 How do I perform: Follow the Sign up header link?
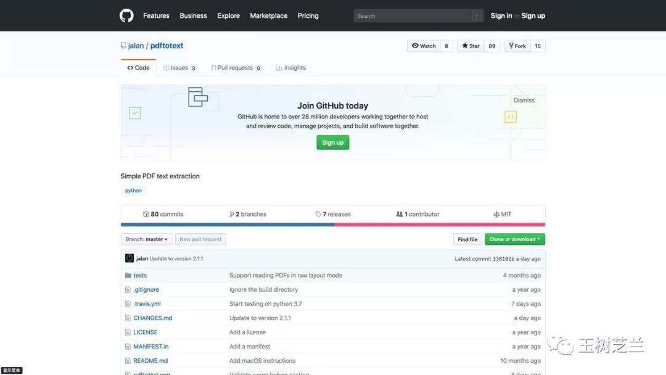pyautogui.click(x=533, y=15)
